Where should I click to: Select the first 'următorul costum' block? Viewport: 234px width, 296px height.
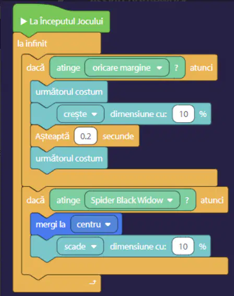pos(69,92)
